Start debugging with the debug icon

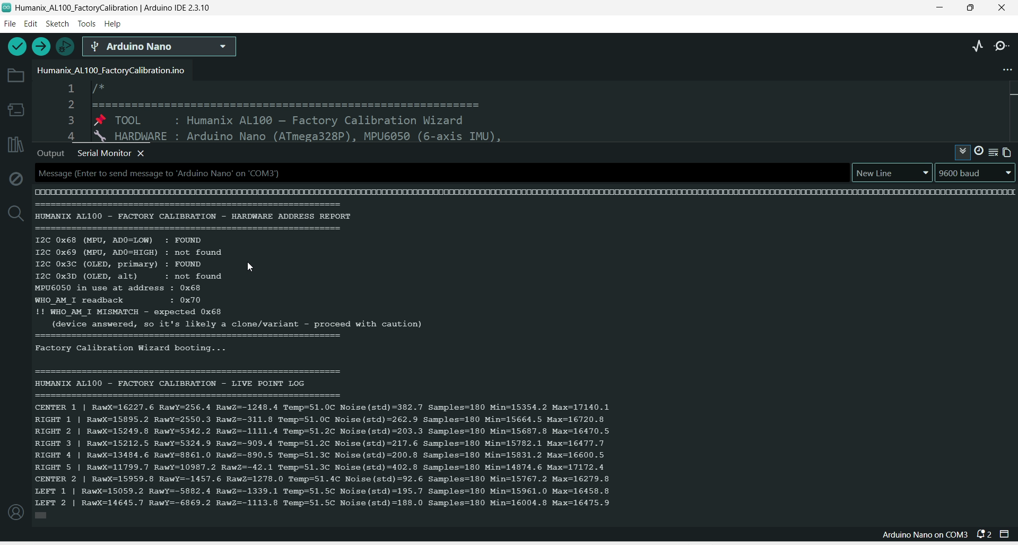pos(65,47)
